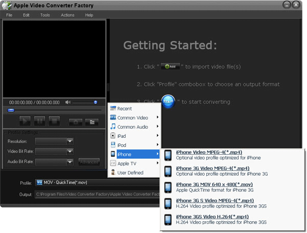This screenshot has width=307, height=233.
Task: Mute audio using the speaker icon
Action: [68, 102]
